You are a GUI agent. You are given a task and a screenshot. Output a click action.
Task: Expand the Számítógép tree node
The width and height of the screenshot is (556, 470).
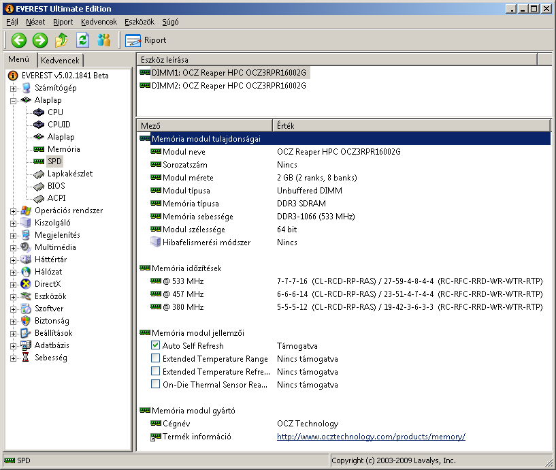coord(13,89)
